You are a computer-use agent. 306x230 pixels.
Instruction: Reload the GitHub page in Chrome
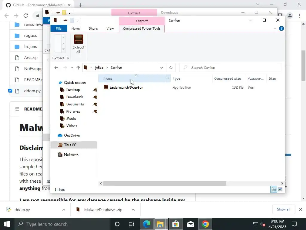(x=26, y=16)
